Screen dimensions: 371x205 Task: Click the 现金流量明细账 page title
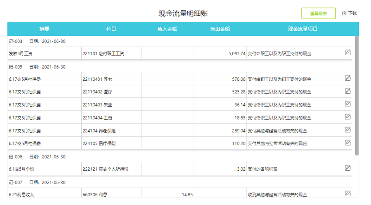[183, 13]
